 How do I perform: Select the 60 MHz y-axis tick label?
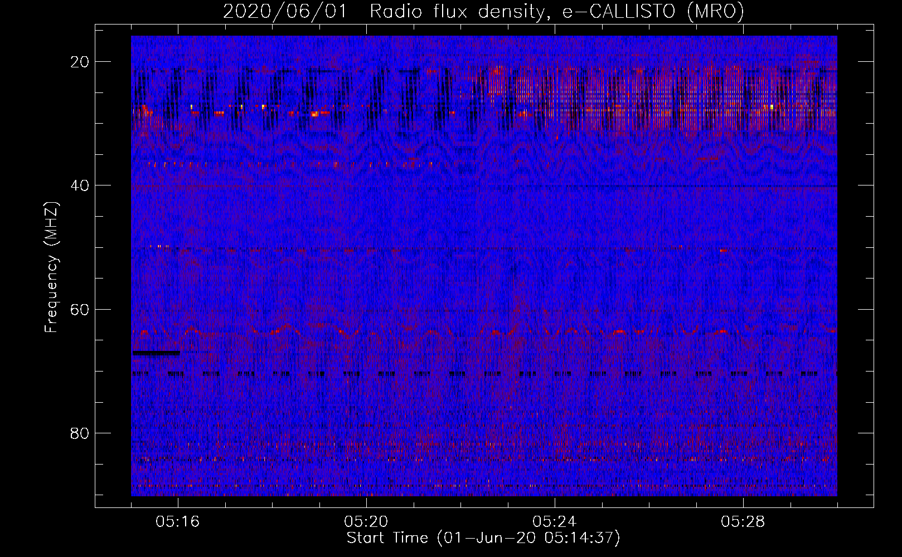[80, 309]
